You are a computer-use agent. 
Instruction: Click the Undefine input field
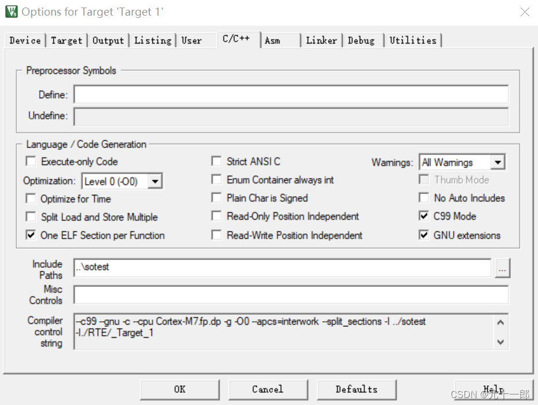coord(291,117)
